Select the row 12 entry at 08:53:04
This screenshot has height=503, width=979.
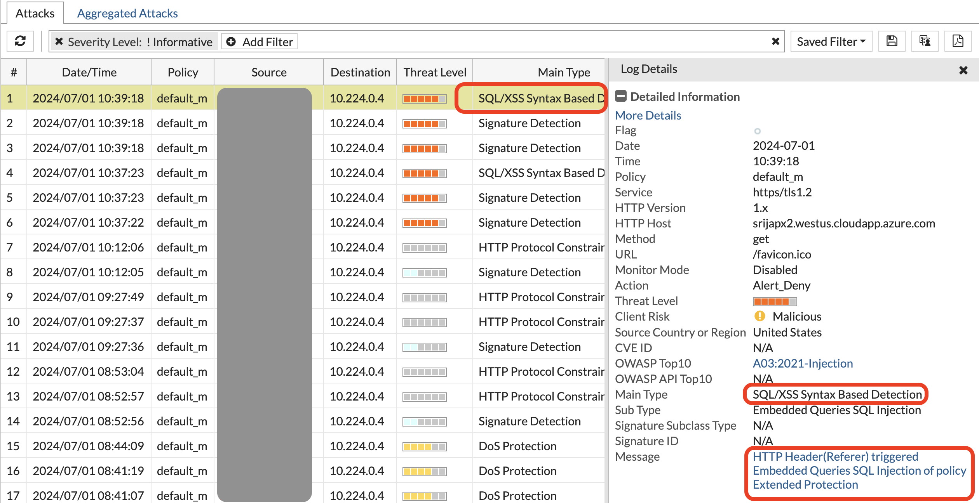302,371
